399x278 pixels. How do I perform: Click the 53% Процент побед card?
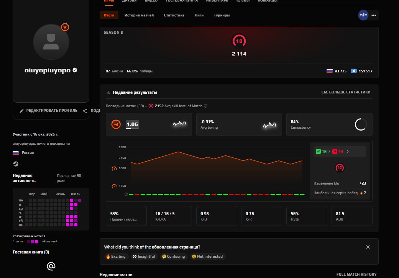tap(126, 216)
